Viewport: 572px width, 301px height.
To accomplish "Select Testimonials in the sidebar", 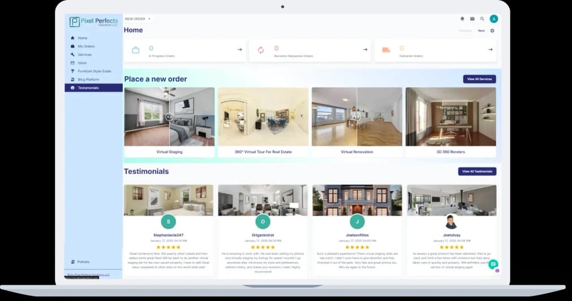I will click(93, 88).
